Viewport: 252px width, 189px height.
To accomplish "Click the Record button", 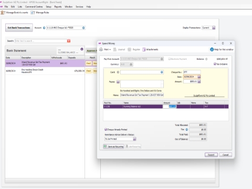I will coord(211,155).
